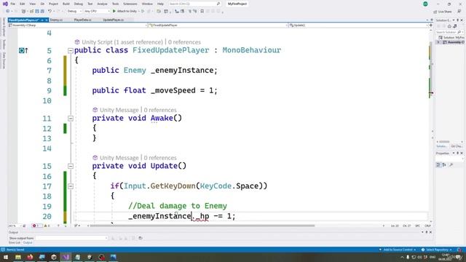Click Unity Message CodeLens above Awake
Viewport: 466px width, 262px height.
coord(119,110)
